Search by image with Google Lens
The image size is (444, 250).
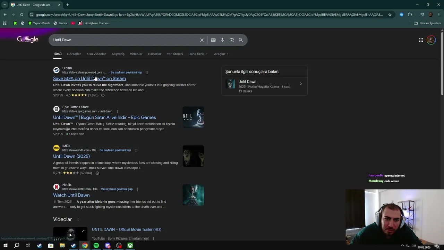[232, 40]
